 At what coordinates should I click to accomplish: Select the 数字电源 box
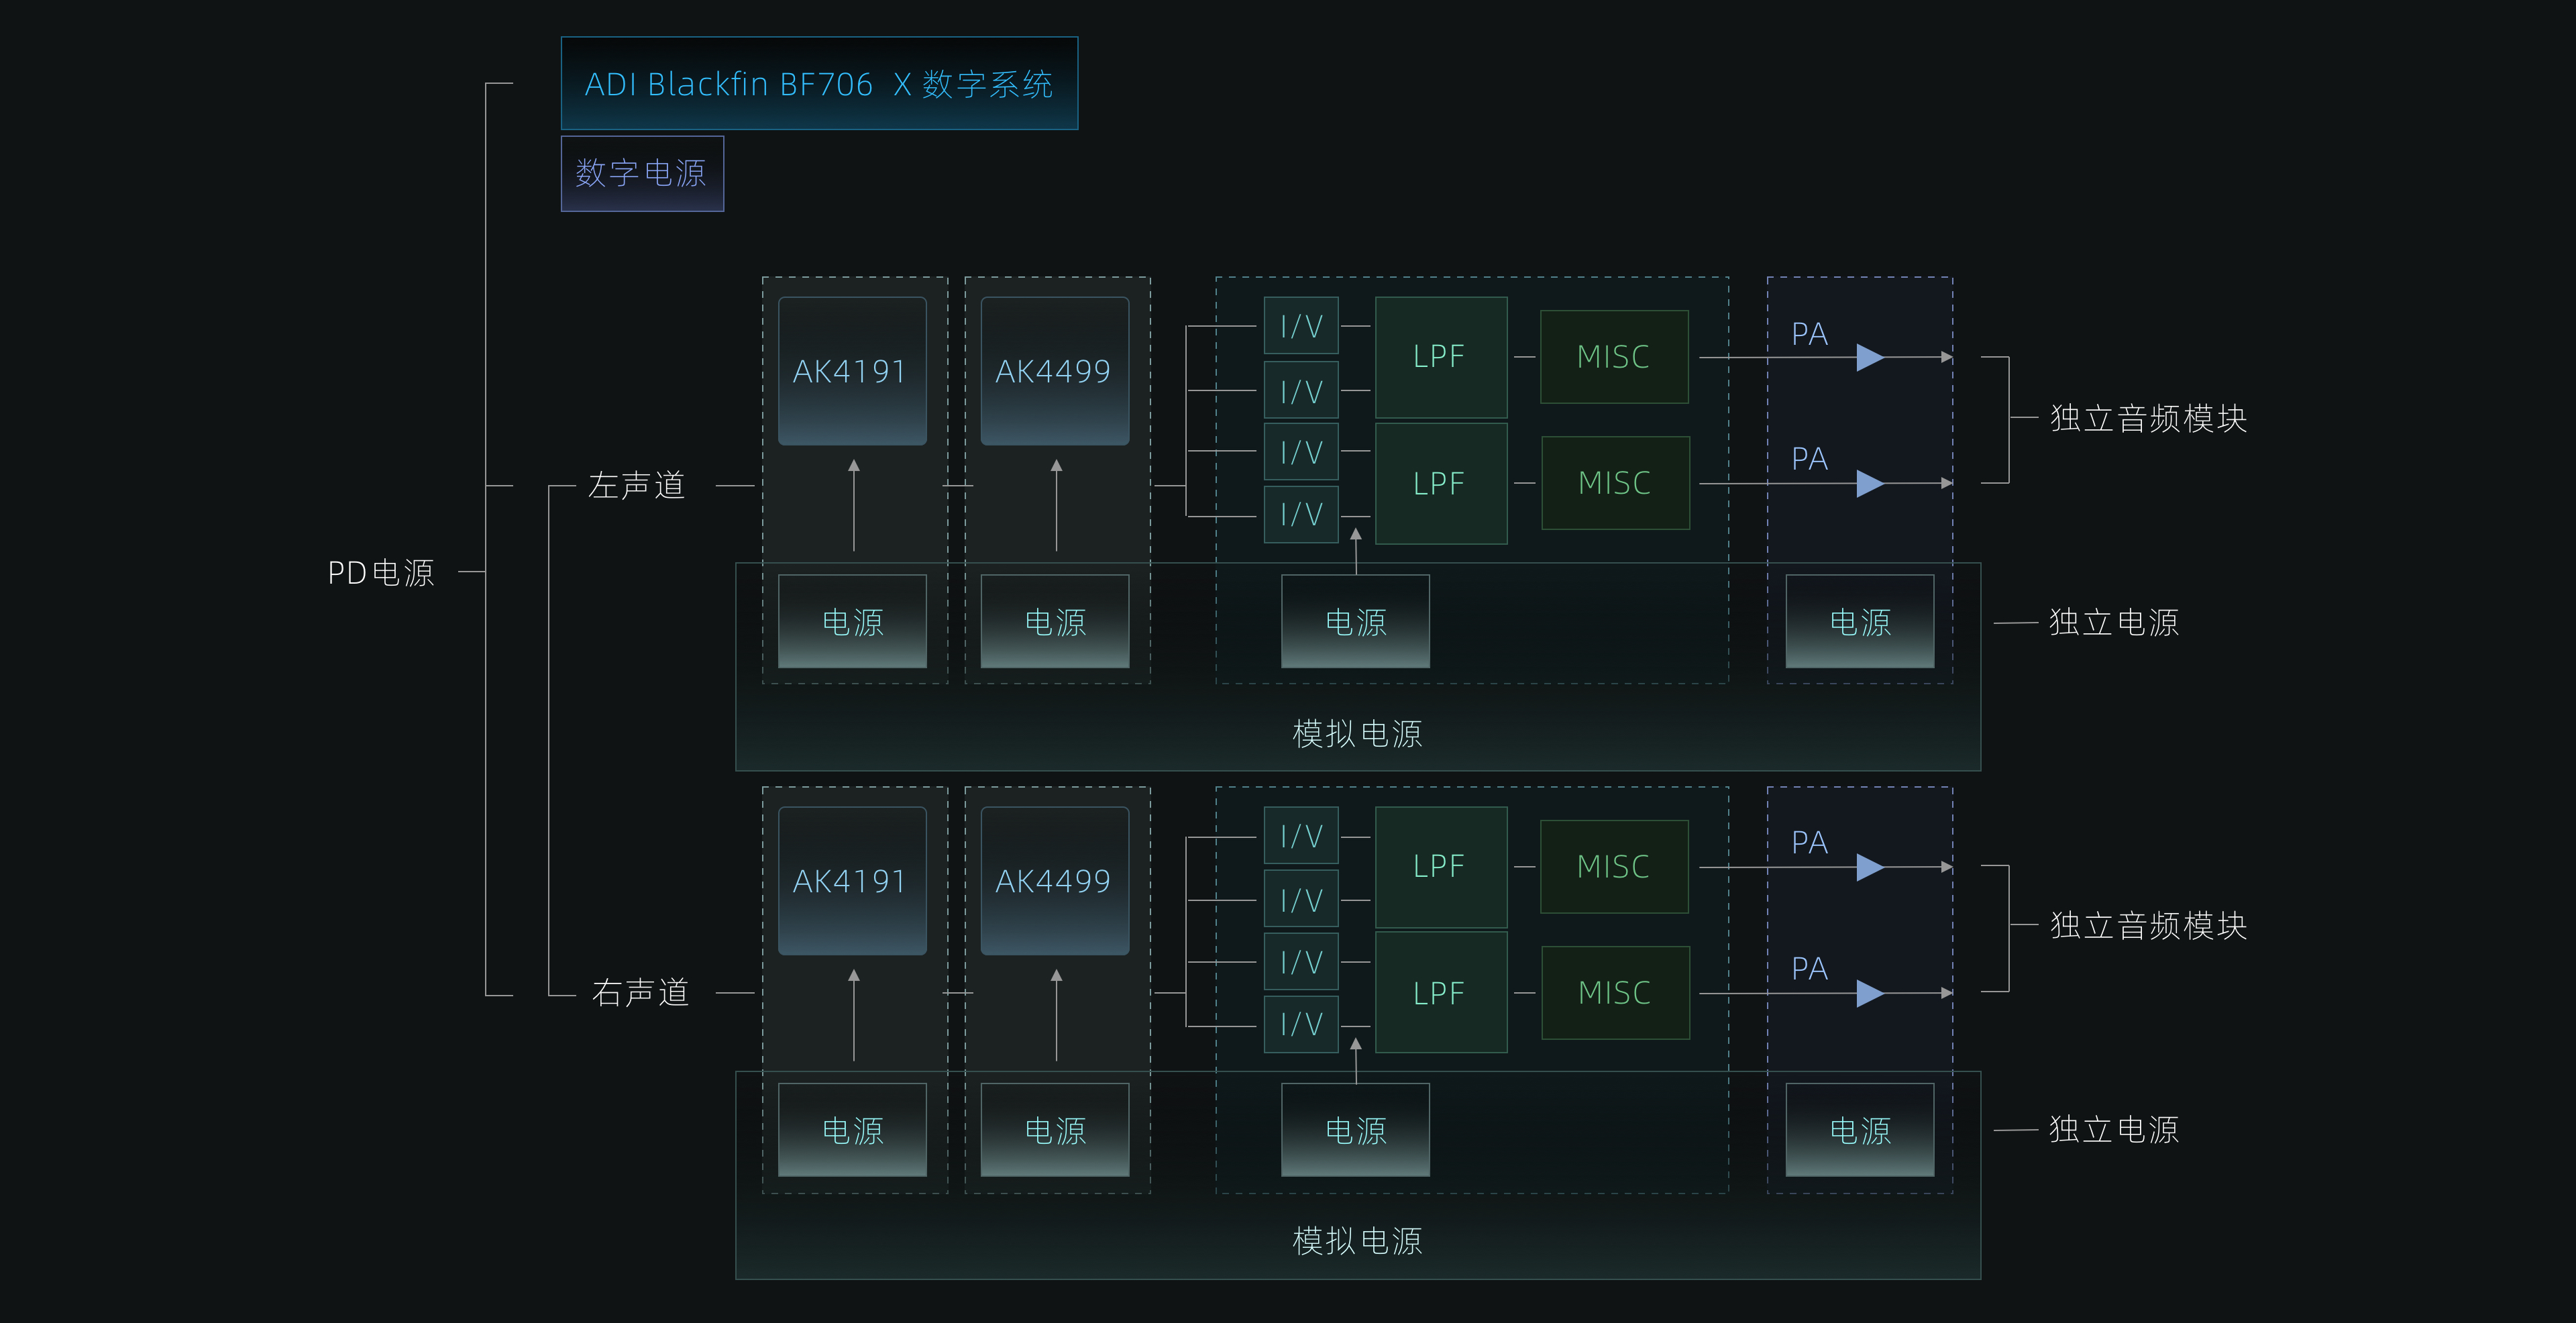pos(641,173)
